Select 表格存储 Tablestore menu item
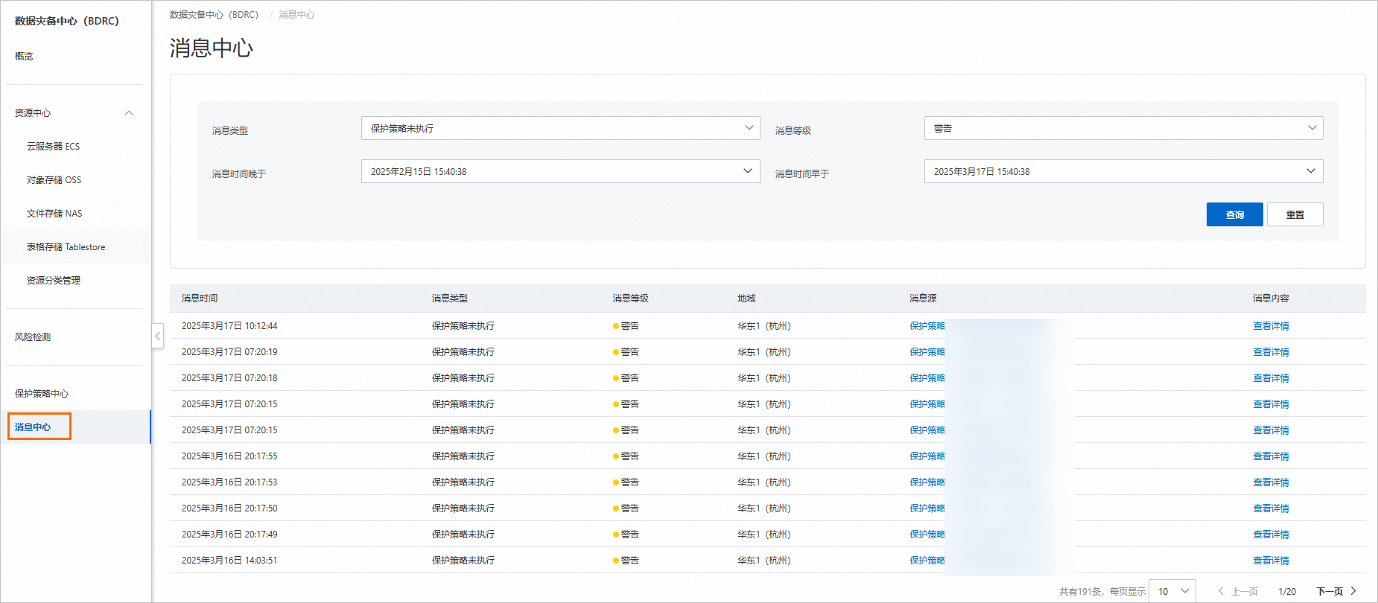 click(x=66, y=247)
